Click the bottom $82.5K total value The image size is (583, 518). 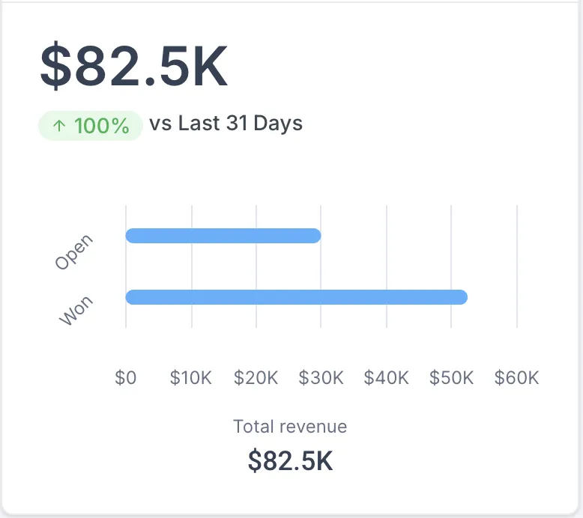(x=290, y=460)
